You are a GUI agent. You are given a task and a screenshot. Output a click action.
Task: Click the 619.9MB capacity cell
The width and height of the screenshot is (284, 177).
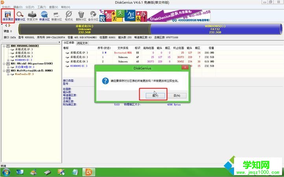(x=210, y=61)
